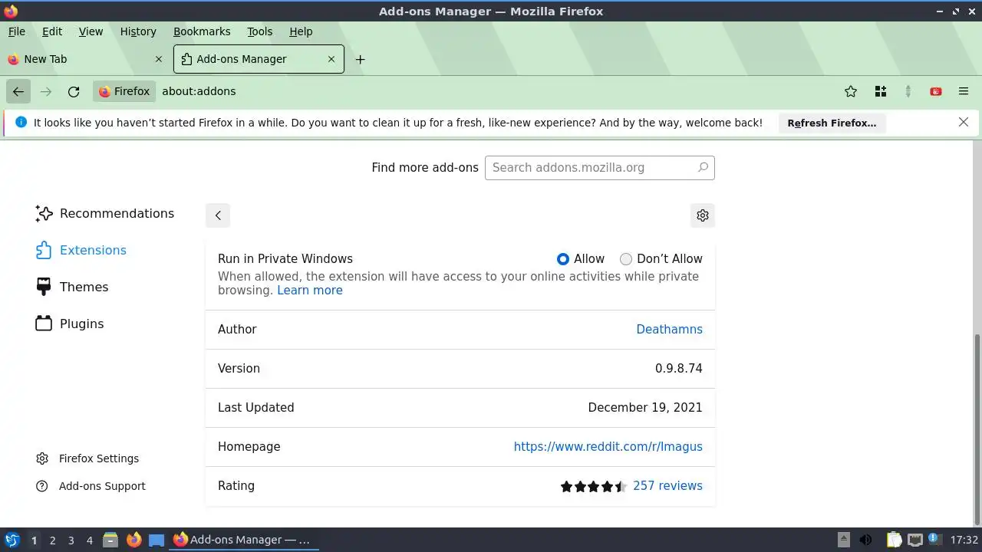Image resolution: width=982 pixels, height=552 pixels.
Task: Open the Firefox hamburger application menu
Action: (x=964, y=91)
